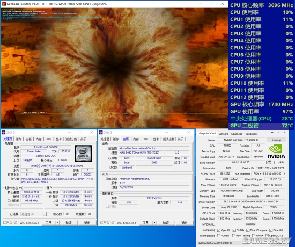Viewport: 295px width, 247px height.
Task: Click the 验证 button in left CPU-Z
Action: [69, 223]
